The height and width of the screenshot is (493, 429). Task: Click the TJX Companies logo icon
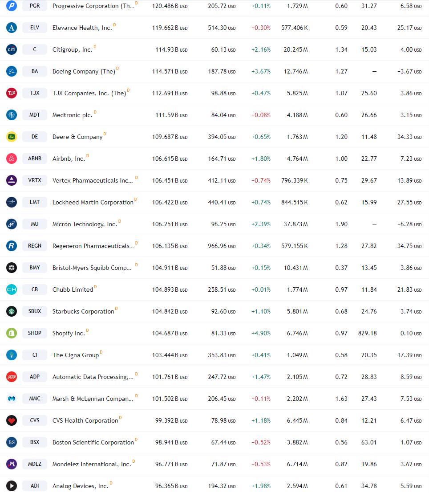(12, 93)
